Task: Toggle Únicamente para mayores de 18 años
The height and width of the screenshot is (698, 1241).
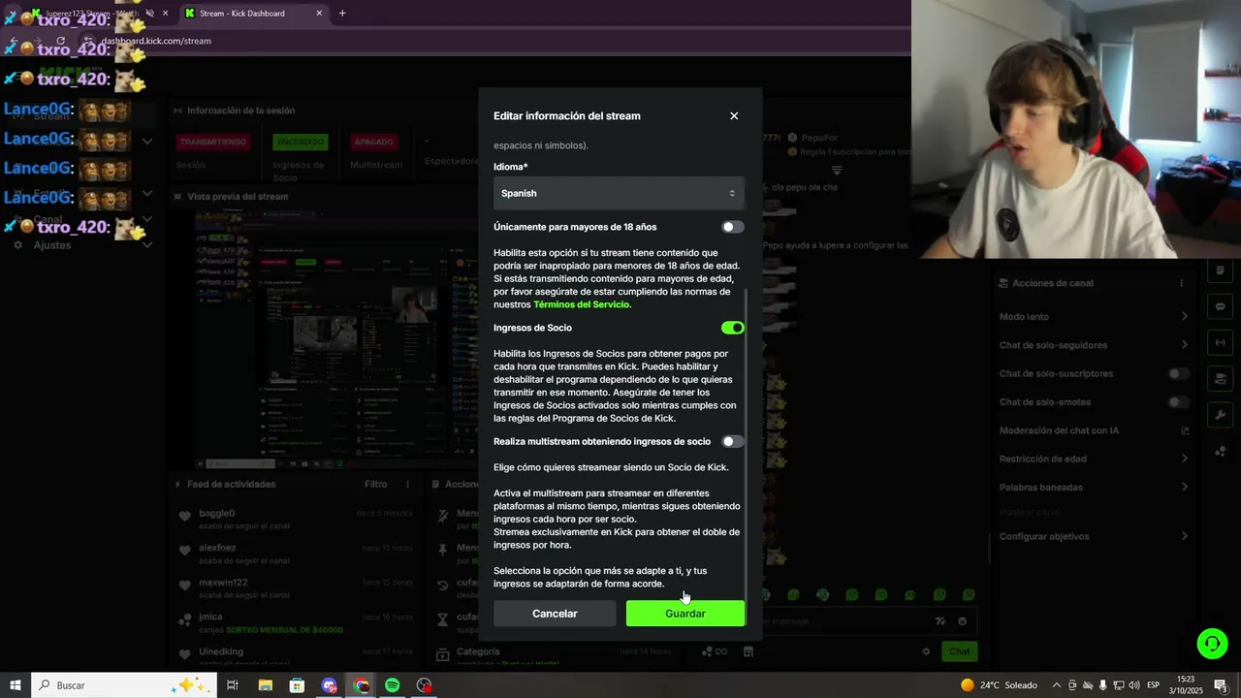Action: point(733,227)
